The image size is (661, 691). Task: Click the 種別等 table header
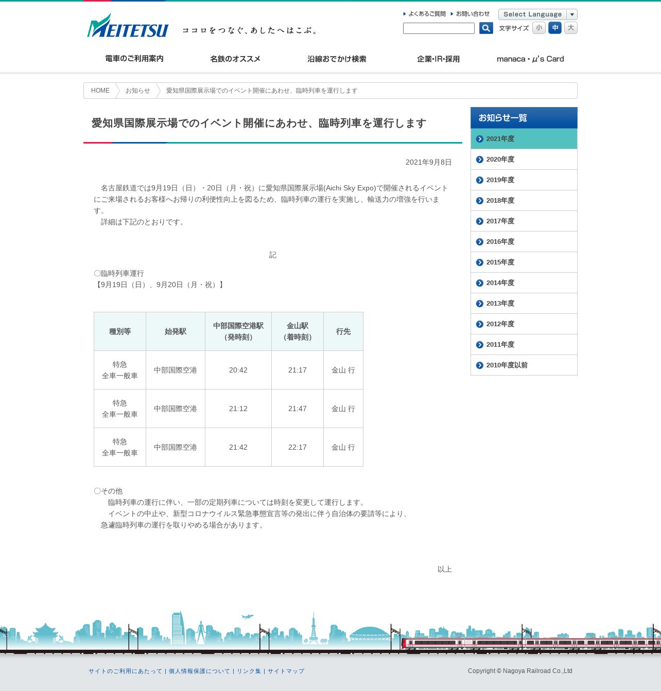120,331
